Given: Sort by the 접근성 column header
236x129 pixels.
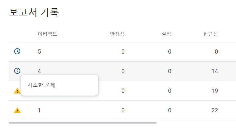Looking at the screenshot, I should (x=211, y=34).
